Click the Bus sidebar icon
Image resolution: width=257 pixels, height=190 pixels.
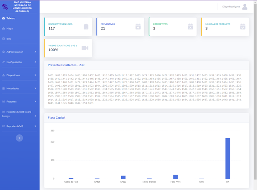click(x=4, y=39)
